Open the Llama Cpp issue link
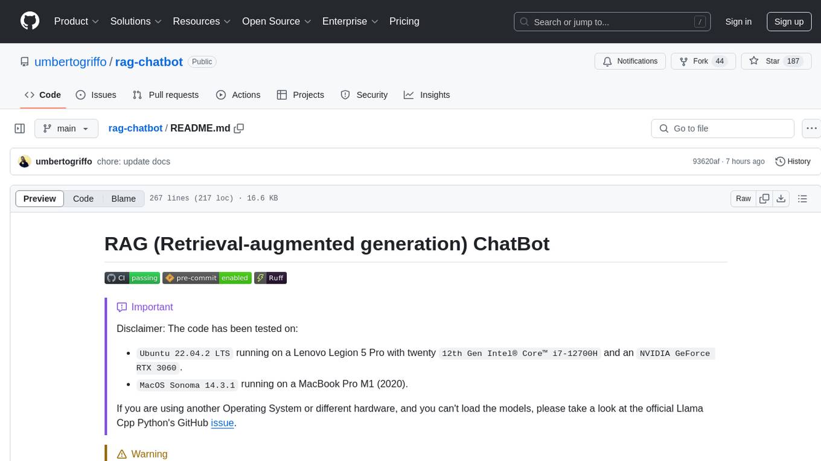Screen dimensions: 821x461 point(222,423)
